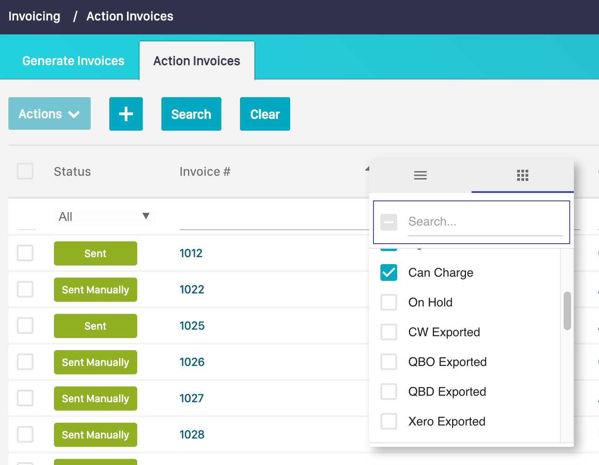Open the hamburger menu tab in column panel
The width and height of the screenshot is (599, 465).
tap(420, 175)
